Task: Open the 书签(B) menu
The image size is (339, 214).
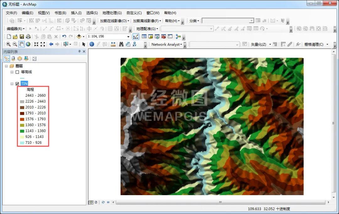Action: 60,13
